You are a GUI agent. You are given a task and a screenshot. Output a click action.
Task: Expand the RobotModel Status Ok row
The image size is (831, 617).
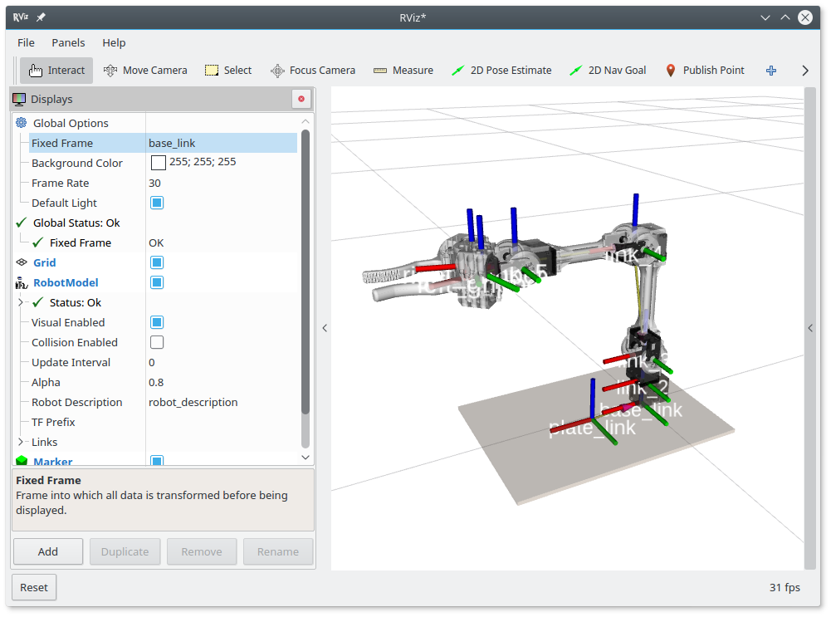pyautogui.click(x=21, y=302)
